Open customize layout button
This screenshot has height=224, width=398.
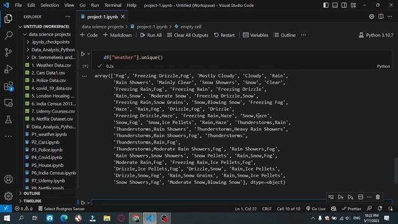tap(353, 5)
